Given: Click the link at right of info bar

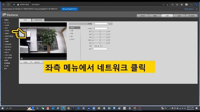Looking at the screenshot, I should tap(189, 9).
